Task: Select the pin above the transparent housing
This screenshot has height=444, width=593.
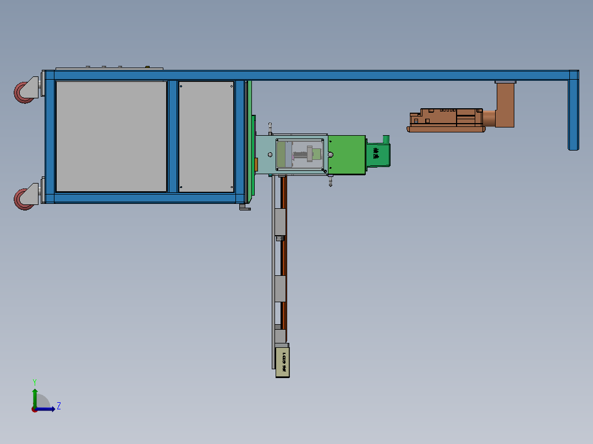Action: click(270, 129)
